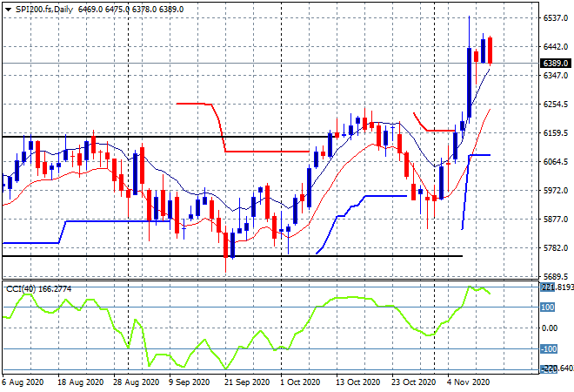Click the 6254.5 price axis label

[x=556, y=105]
